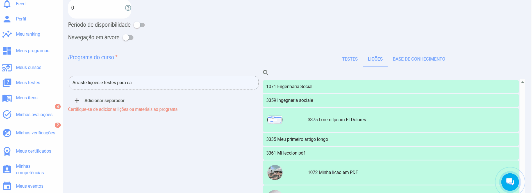Open the Perfil person icon

pyautogui.click(x=7, y=19)
